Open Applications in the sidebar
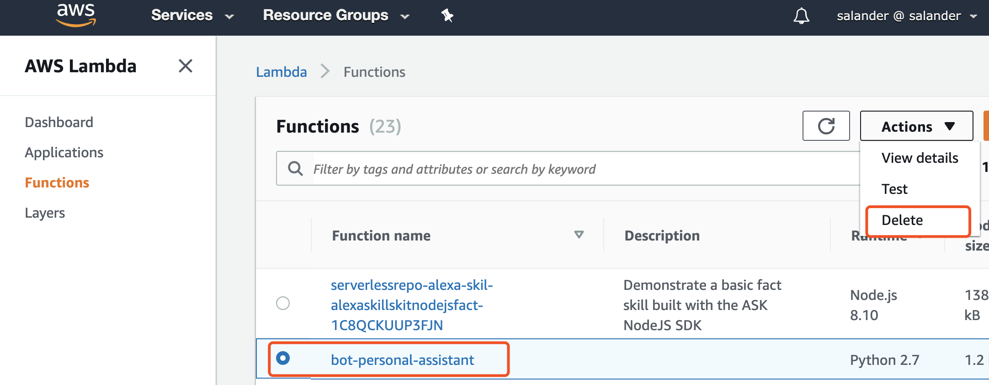The width and height of the screenshot is (989, 385). click(x=64, y=153)
